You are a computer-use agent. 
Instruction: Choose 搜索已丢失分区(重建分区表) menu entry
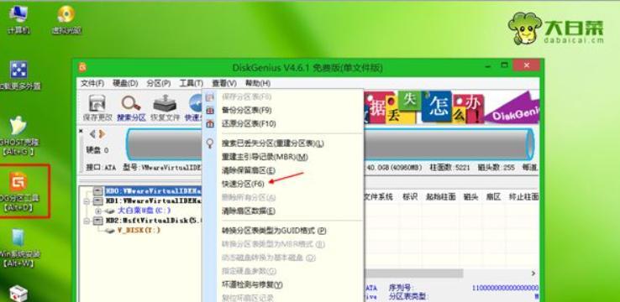tap(273, 143)
